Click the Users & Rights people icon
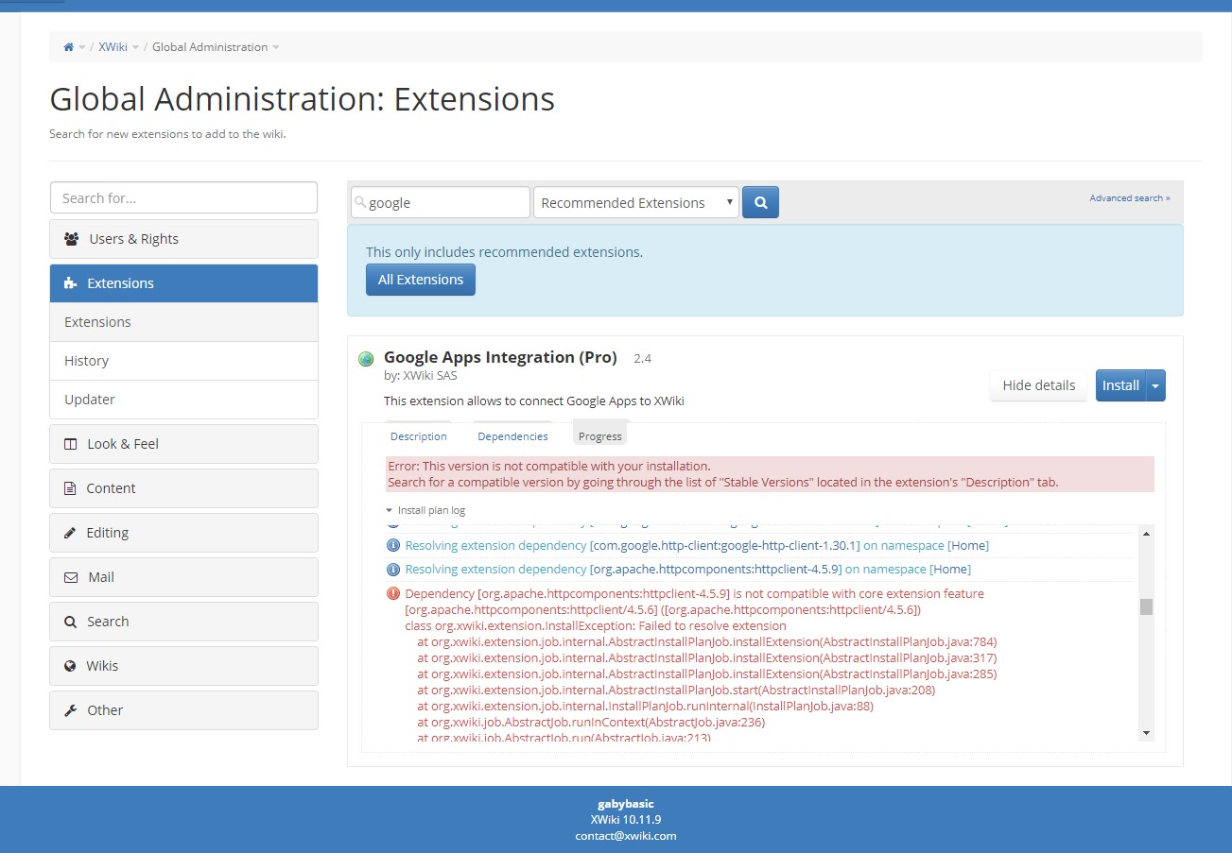1232x853 pixels. (x=72, y=239)
